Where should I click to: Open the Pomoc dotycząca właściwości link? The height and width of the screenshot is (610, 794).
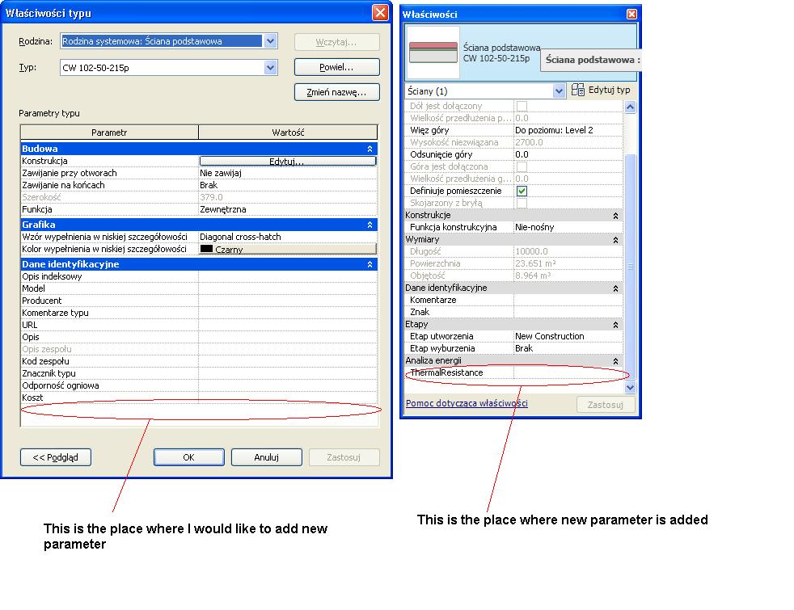(x=467, y=403)
